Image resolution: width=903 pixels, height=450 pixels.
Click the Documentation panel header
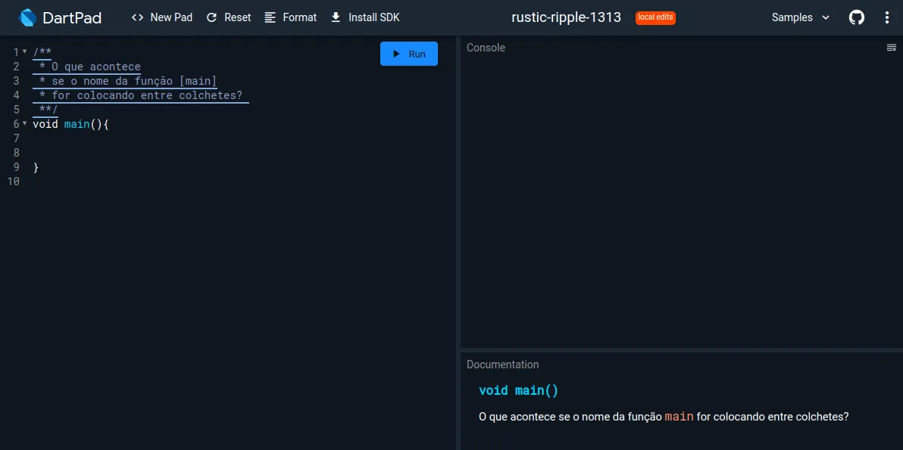[x=503, y=365]
